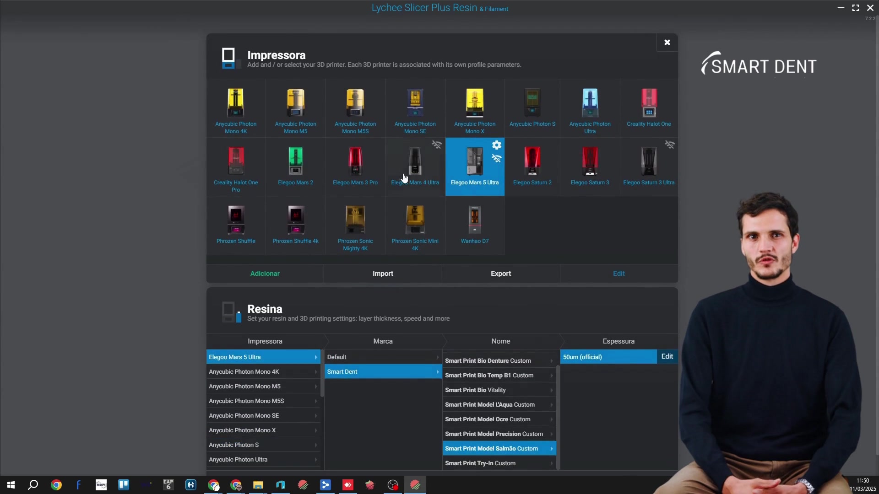
Task: Choose Smart Print Bio Denture Custom resin
Action: click(x=499, y=361)
